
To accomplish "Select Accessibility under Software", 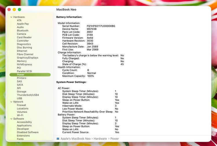I will 24,122.
